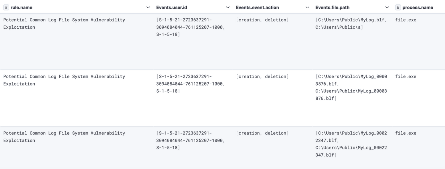This screenshot has width=445, height=169.
Task: Click the keyword icon beside rule.name
Action: [6, 7]
